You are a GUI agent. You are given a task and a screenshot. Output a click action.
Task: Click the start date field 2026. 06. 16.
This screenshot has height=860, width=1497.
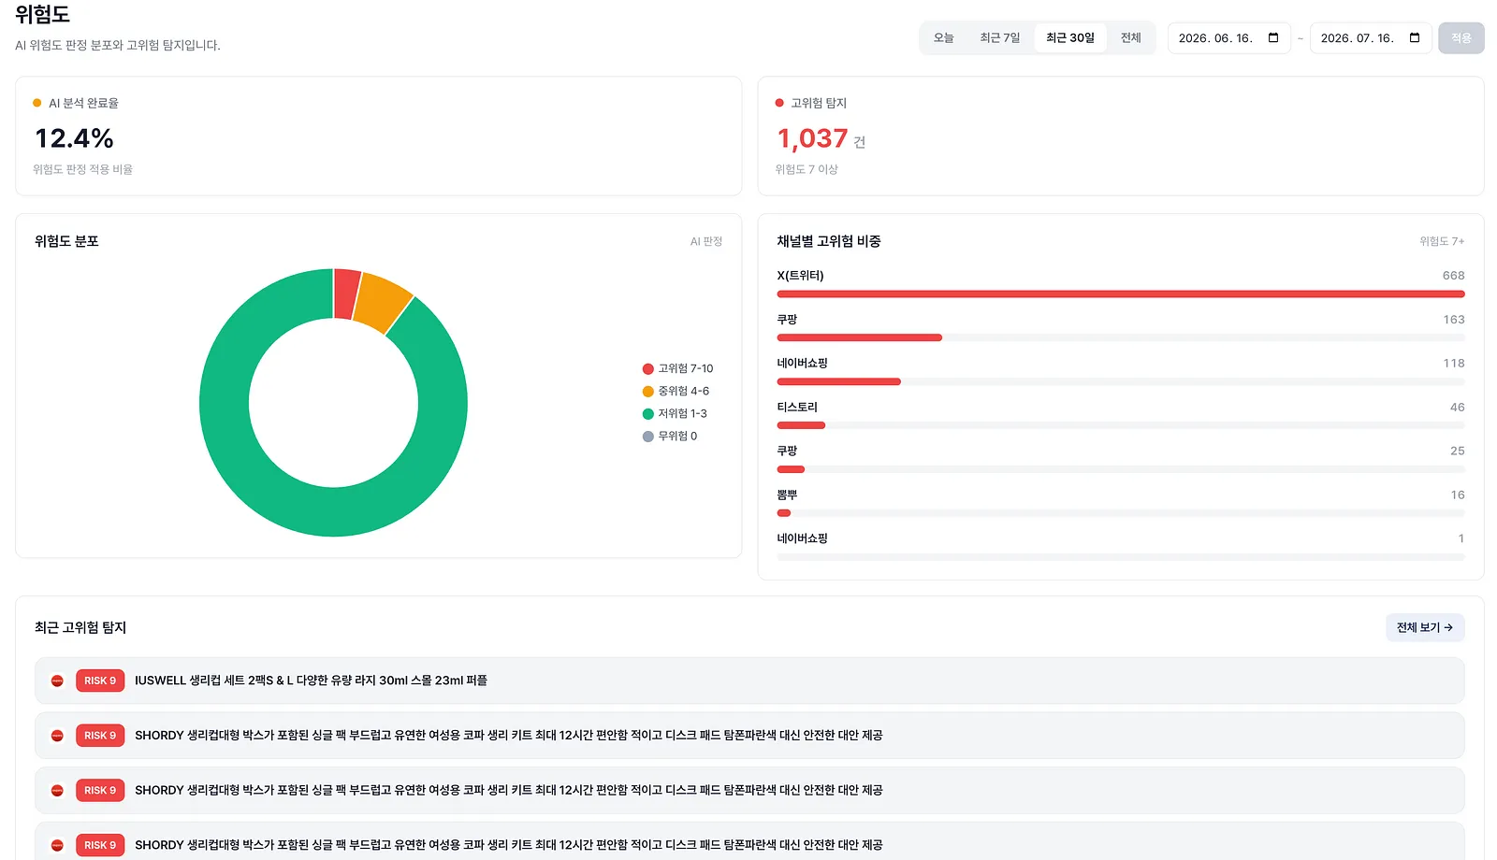(1229, 38)
